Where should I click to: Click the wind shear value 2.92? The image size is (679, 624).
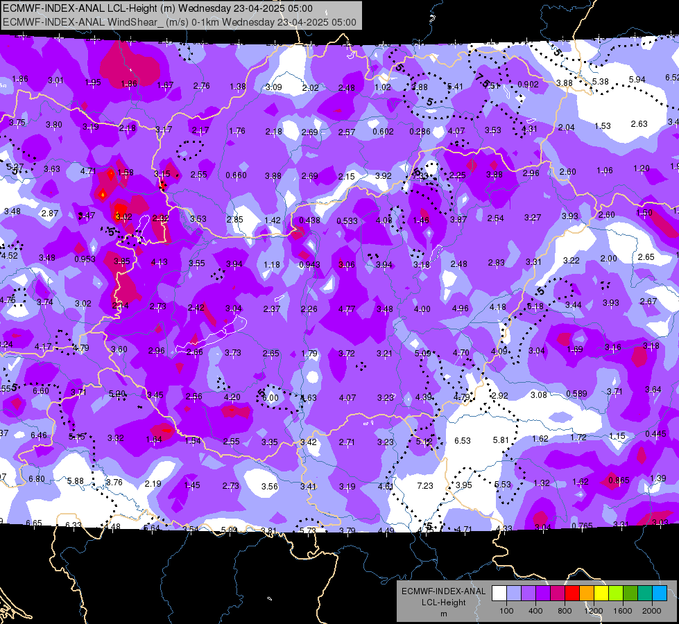(x=499, y=395)
